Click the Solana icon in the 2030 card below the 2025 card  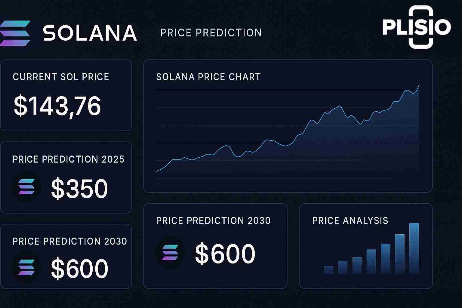(x=26, y=267)
